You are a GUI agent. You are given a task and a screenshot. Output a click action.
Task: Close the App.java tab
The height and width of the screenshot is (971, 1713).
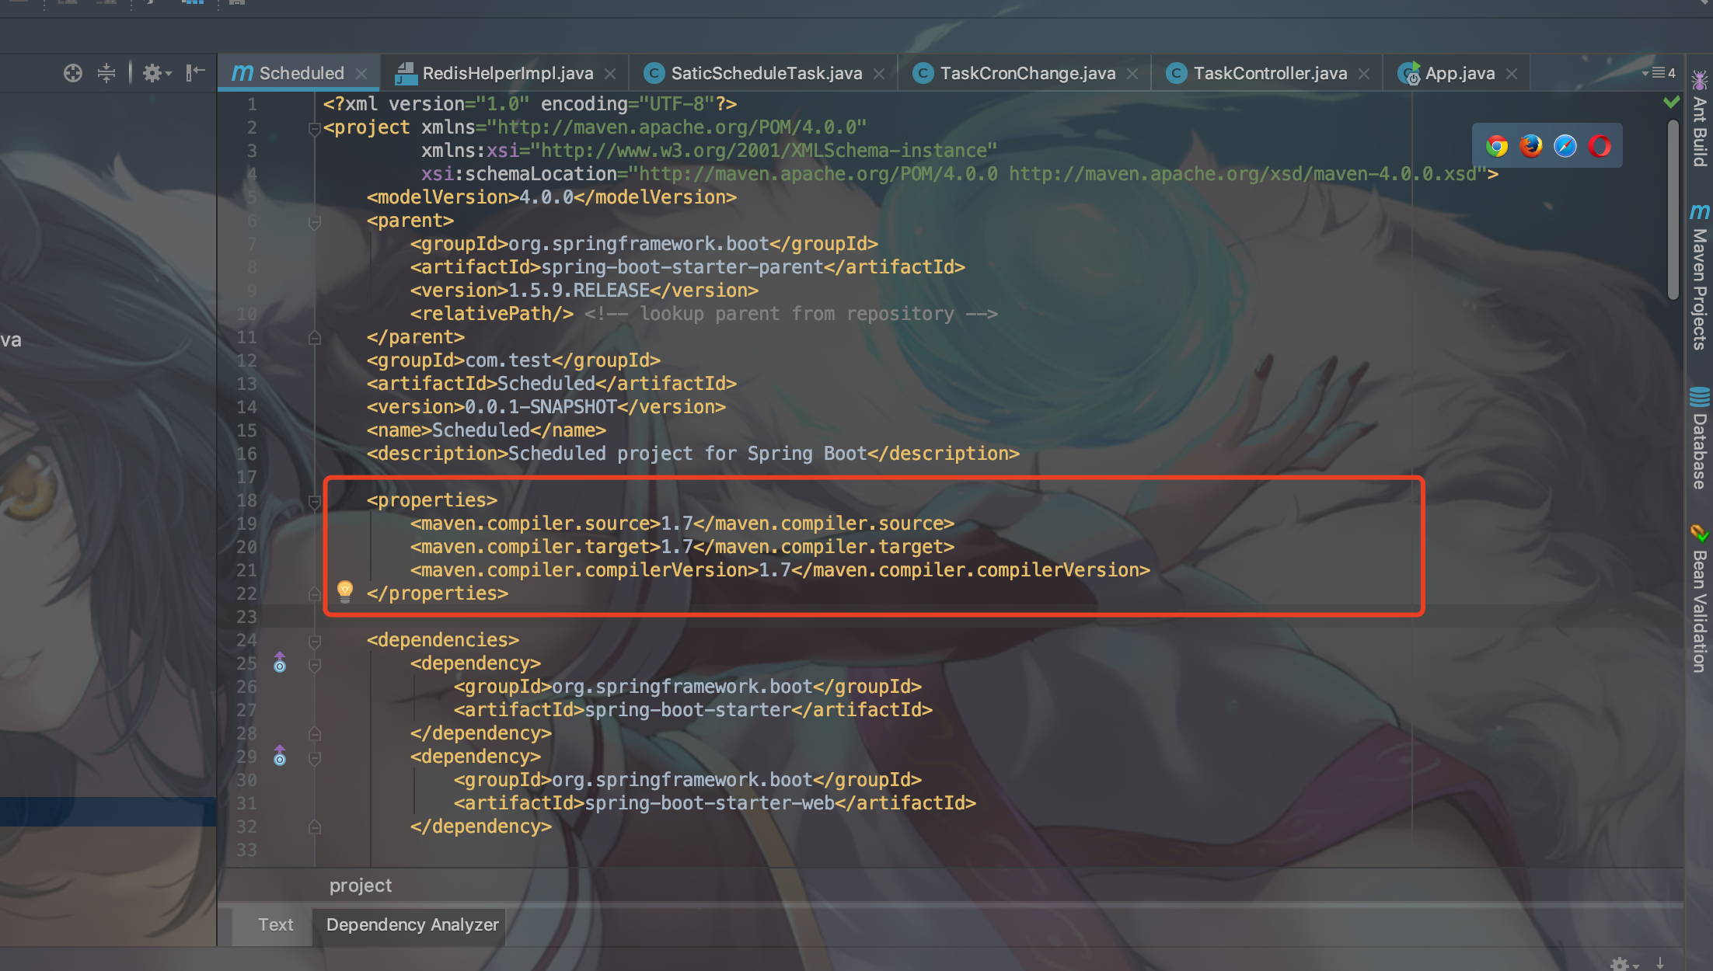click(1512, 74)
